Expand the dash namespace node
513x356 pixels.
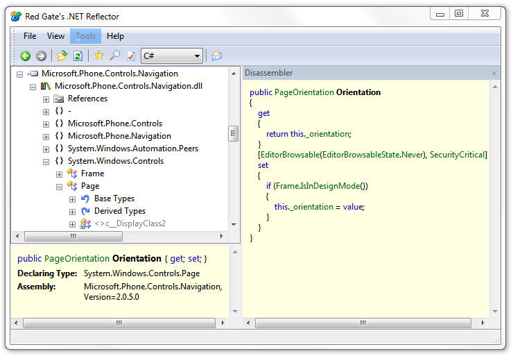click(46, 112)
